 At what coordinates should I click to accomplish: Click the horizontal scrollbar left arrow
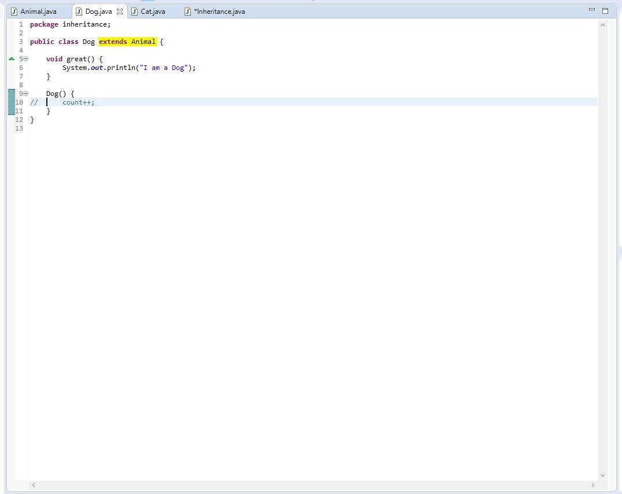[x=34, y=485]
